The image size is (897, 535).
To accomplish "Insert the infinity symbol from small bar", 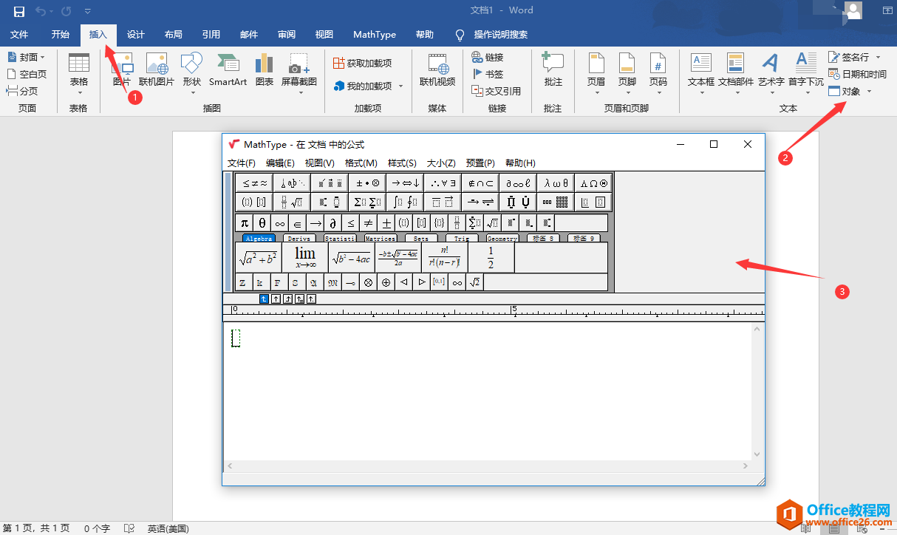I will 280,223.
